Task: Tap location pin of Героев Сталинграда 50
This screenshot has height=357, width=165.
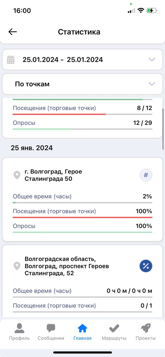Action: pyautogui.click(x=17, y=175)
